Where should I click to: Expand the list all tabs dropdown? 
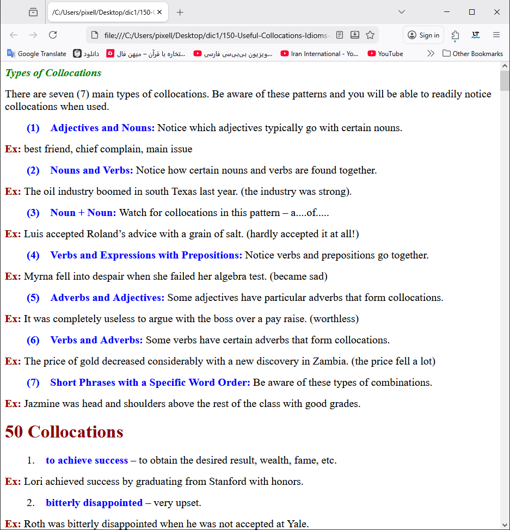(402, 12)
